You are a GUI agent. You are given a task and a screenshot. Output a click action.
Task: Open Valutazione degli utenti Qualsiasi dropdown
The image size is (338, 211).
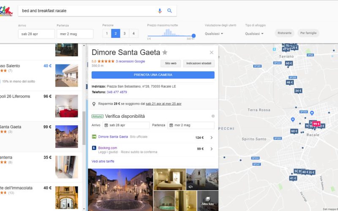[x=214, y=34]
